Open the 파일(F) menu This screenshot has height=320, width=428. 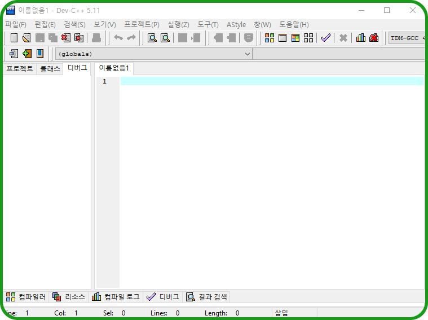pyautogui.click(x=16, y=25)
